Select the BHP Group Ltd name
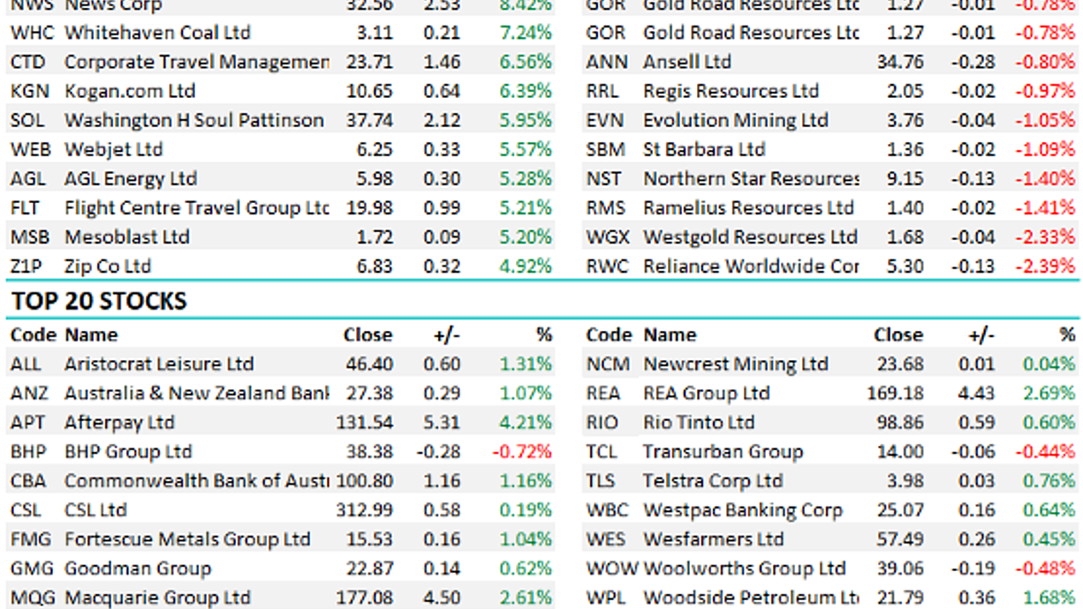The height and width of the screenshot is (609, 1083). [128, 451]
